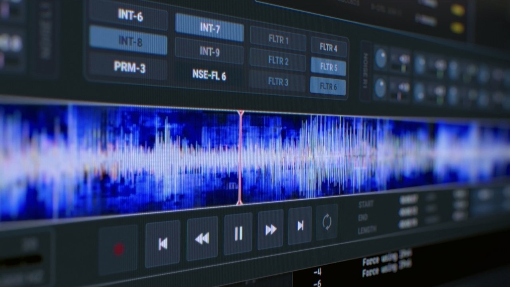Select the PRM-3 button
This screenshot has width=510, height=287.
pyautogui.click(x=129, y=67)
